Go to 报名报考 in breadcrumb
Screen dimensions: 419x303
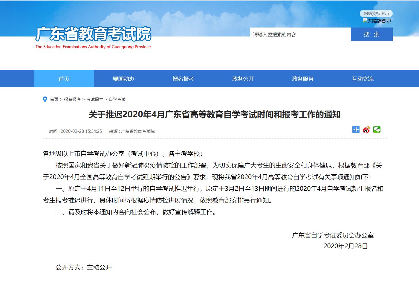tap(72, 99)
